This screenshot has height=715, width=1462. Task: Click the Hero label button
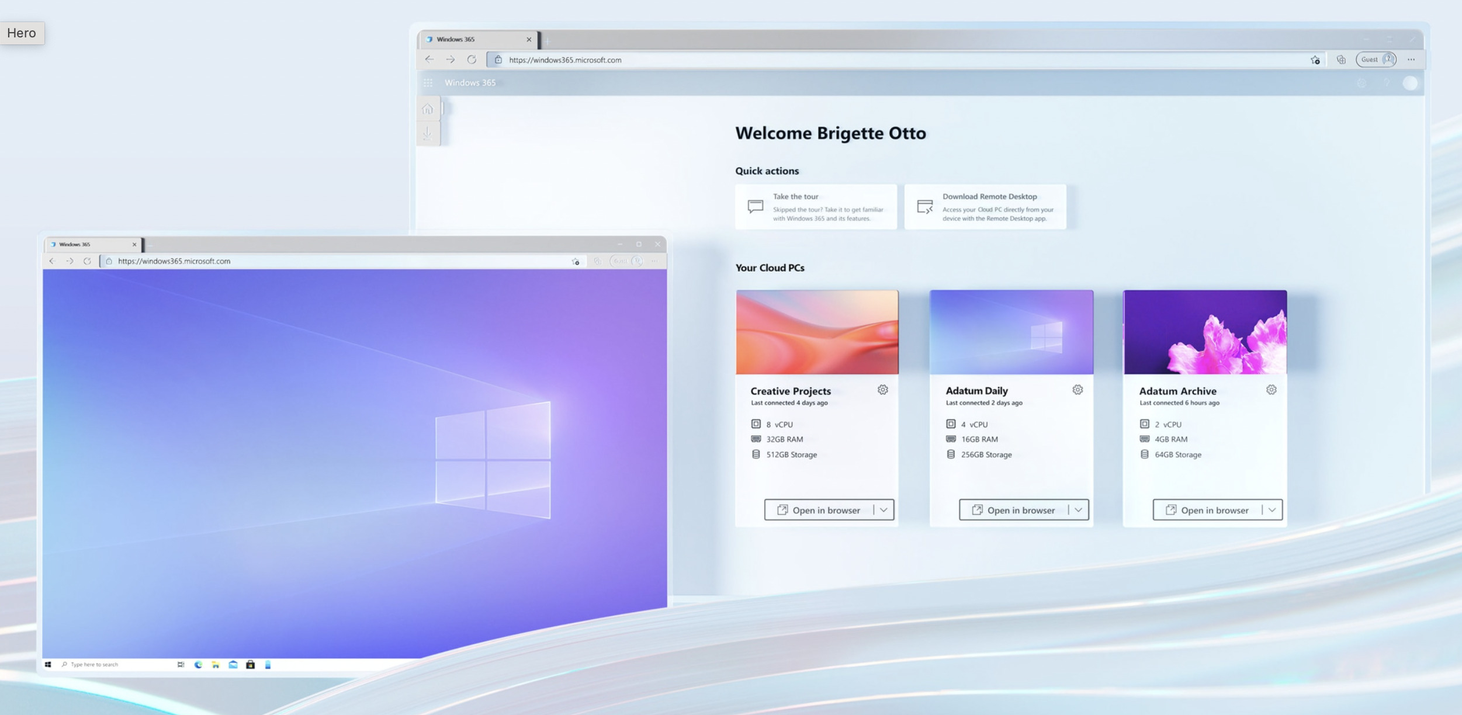coord(22,33)
